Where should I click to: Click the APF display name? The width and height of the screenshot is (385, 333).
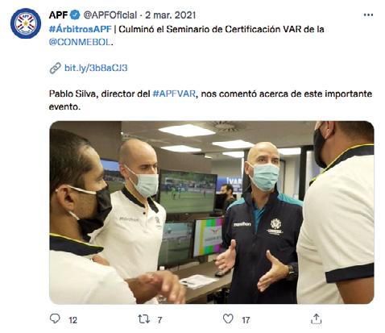58,15
